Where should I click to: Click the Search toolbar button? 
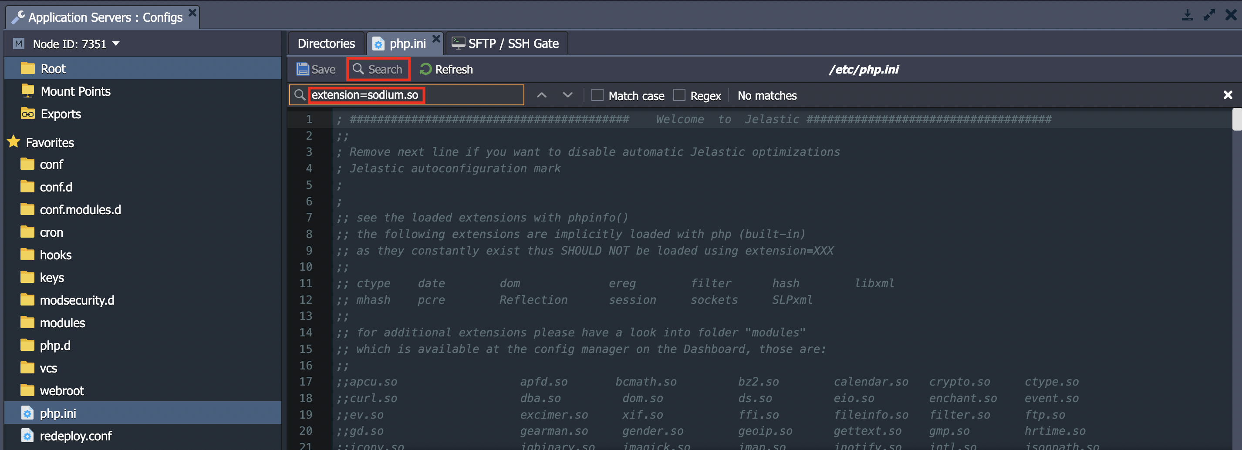pyautogui.click(x=378, y=69)
